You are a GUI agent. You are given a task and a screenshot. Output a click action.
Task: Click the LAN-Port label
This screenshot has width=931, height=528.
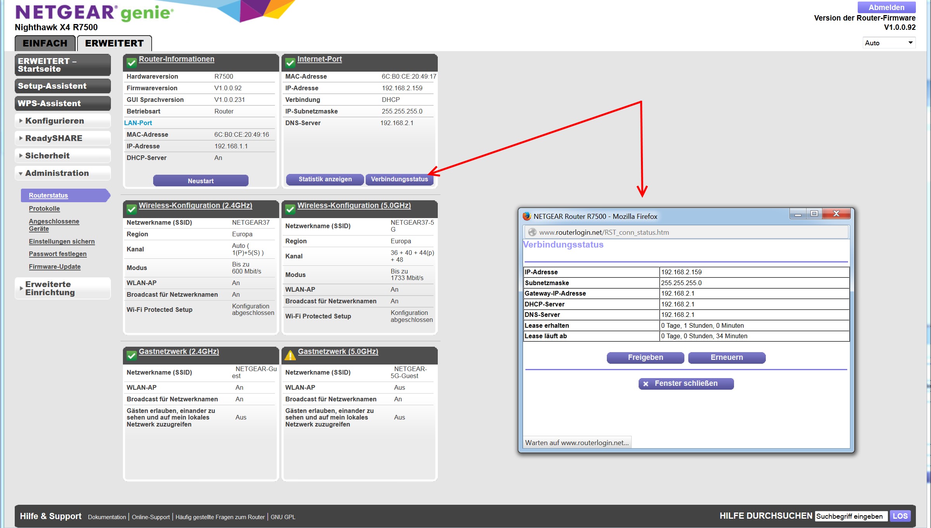tap(138, 123)
